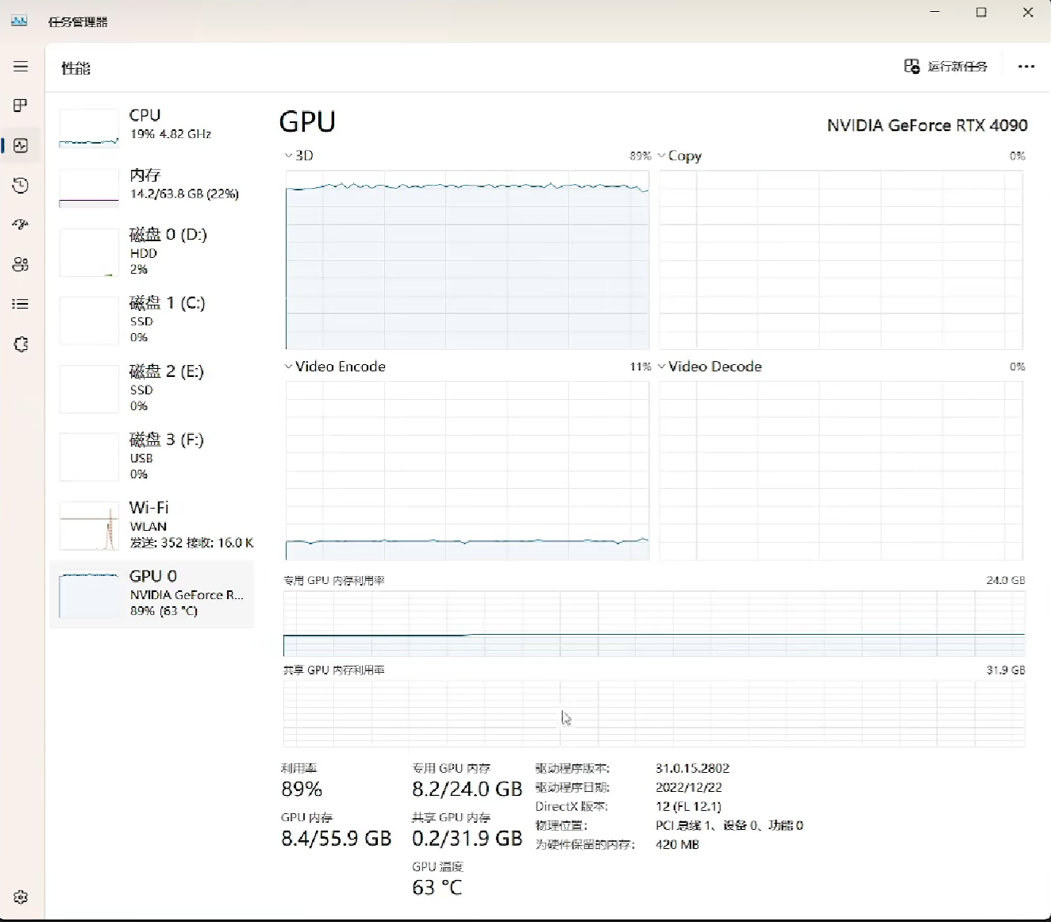Image resolution: width=1051 pixels, height=922 pixels.
Task: Open the three-dot more options menu
Action: (1026, 67)
